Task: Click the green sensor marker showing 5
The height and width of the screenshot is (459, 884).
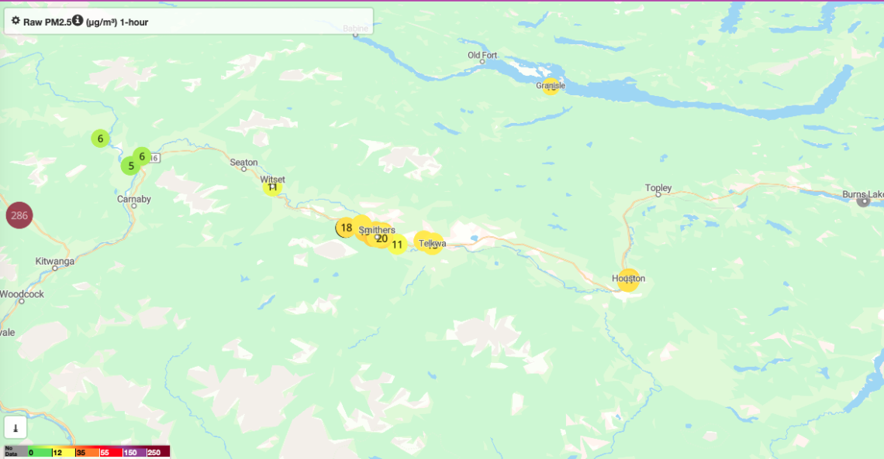Action: [x=131, y=166]
